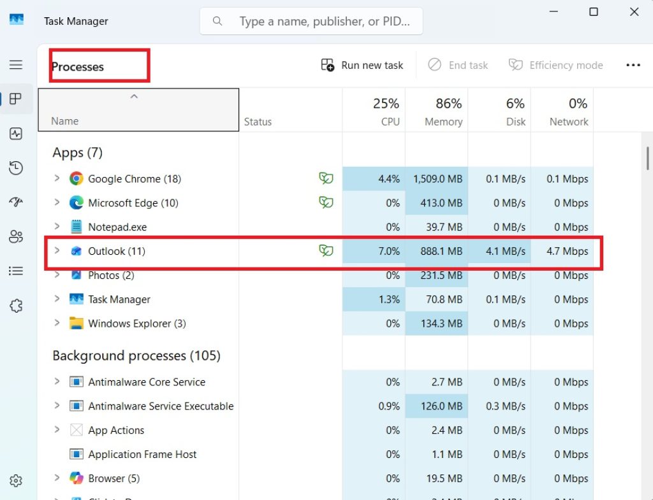
Task: Click the Apps (7) group heading
Action: [x=77, y=153]
